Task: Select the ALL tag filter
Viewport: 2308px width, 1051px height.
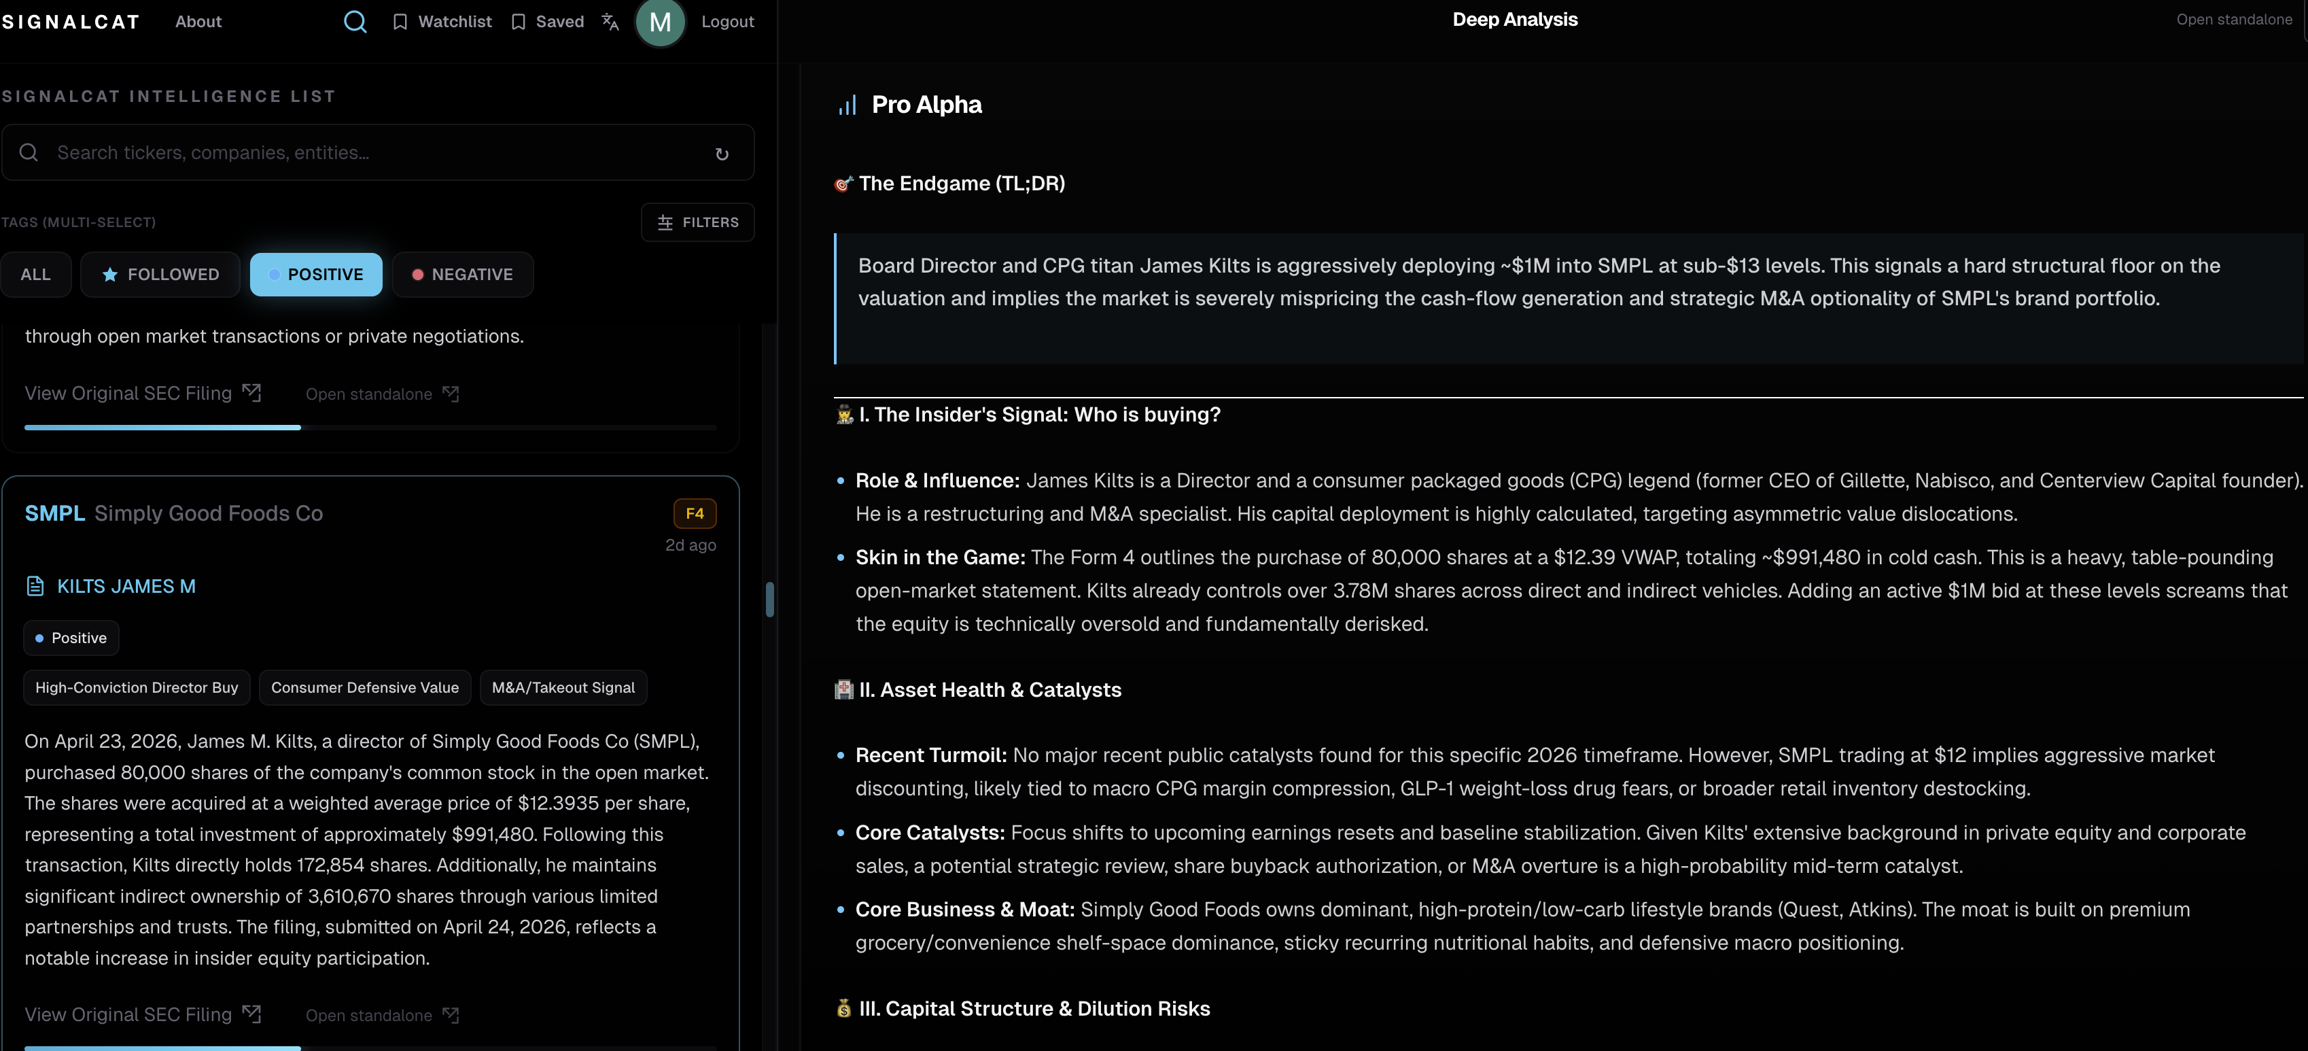Action: 36,274
